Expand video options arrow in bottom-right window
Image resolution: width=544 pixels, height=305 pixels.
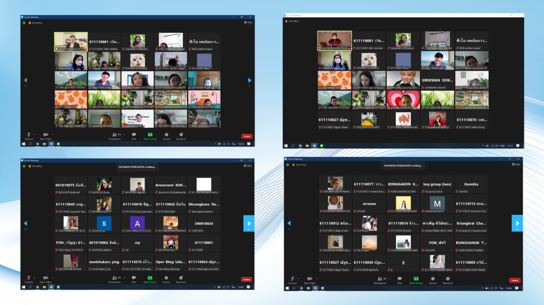(x=317, y=278)
